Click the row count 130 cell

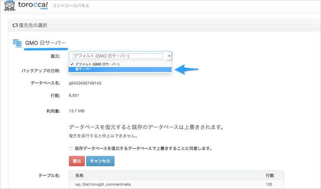tap(269, 185)
